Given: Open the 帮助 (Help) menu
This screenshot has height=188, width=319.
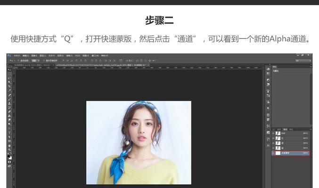Looking at the screenshot, I should point(105,55).
